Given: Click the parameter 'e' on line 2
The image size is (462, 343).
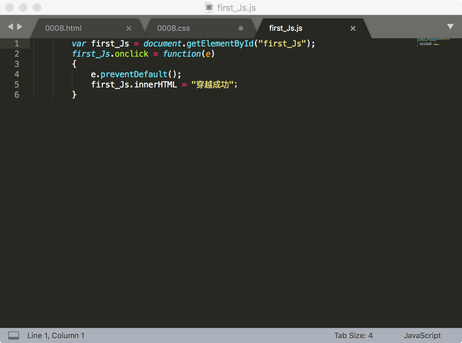Looking at the screenshot, I should pyautogui.click(x=208, y=54).
